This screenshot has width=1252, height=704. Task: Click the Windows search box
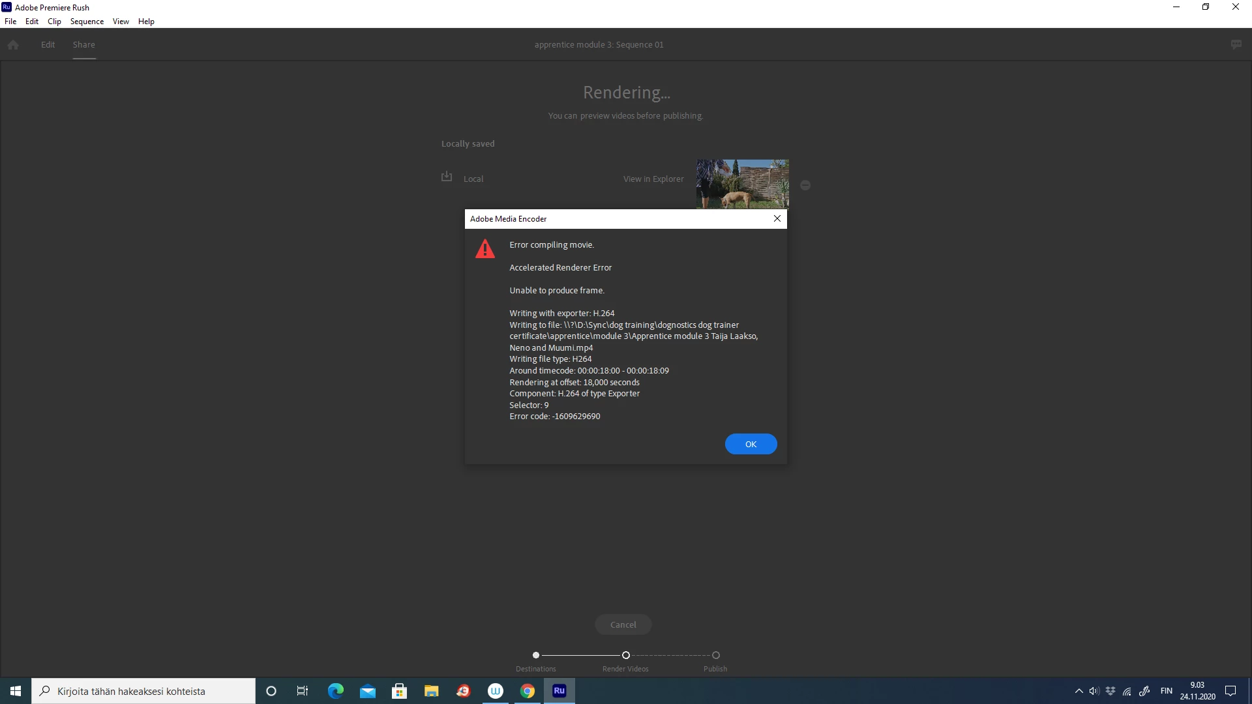click(143, 691)
